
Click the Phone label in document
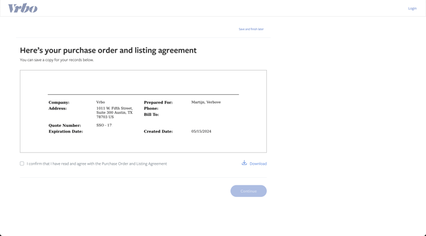click(x=151, y=108)
